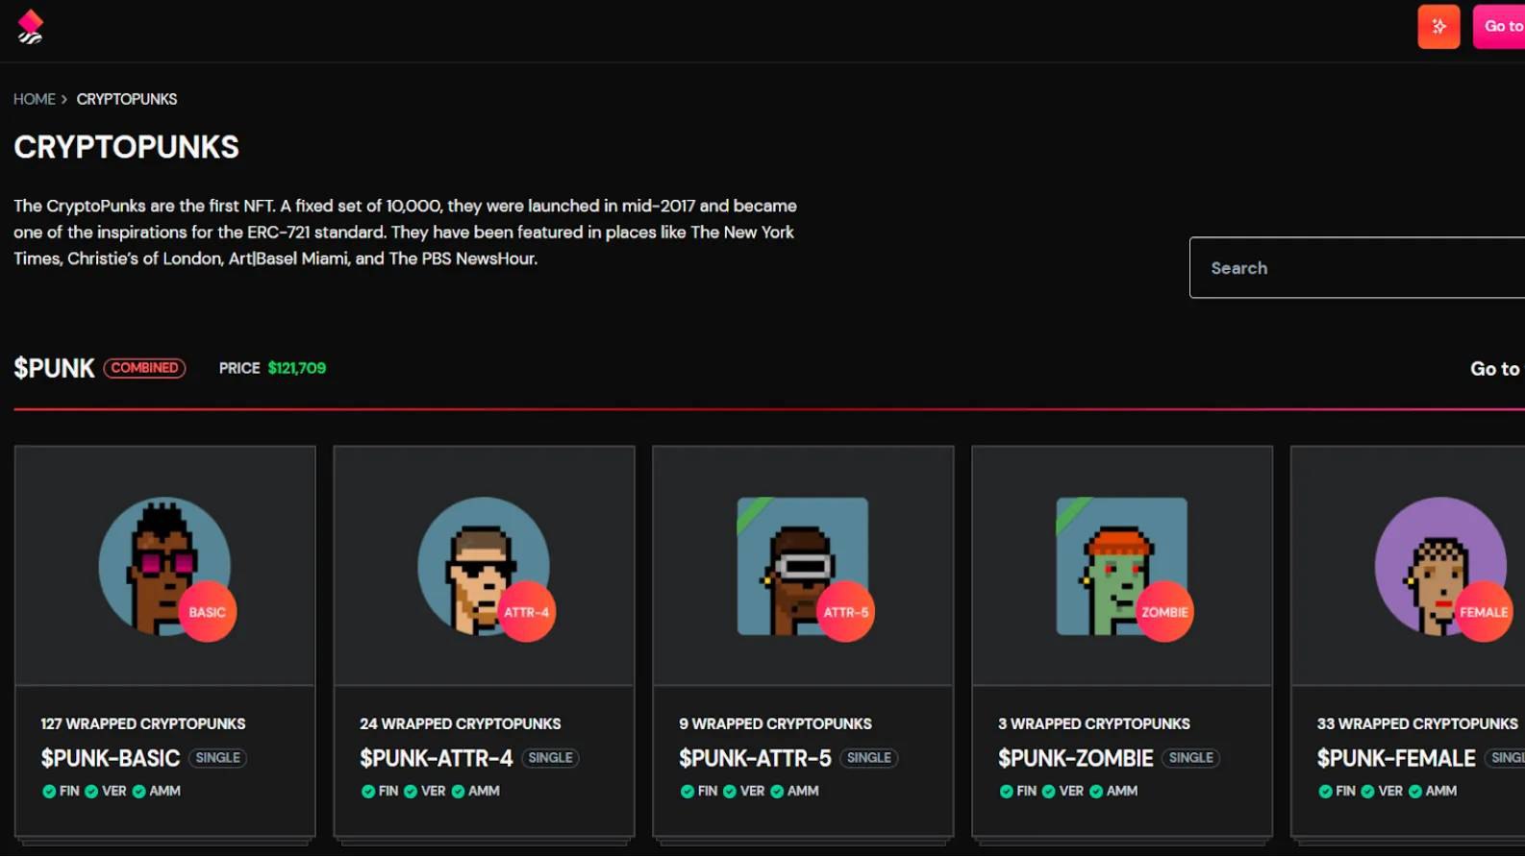1525x857 pixels.
Task: Click the FIN check icon on $PUNK-ATTR-4 card
Action: click(x=368, y=792)
